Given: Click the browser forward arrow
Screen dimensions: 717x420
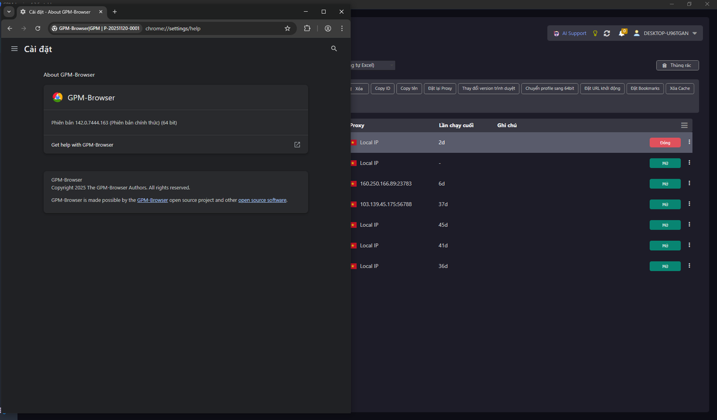Looking at the screenshot, I should tap(24, 29).
